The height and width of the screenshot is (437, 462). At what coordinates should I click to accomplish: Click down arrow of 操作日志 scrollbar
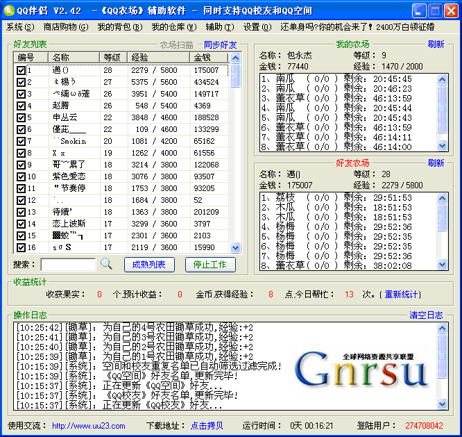click(442, 404)
